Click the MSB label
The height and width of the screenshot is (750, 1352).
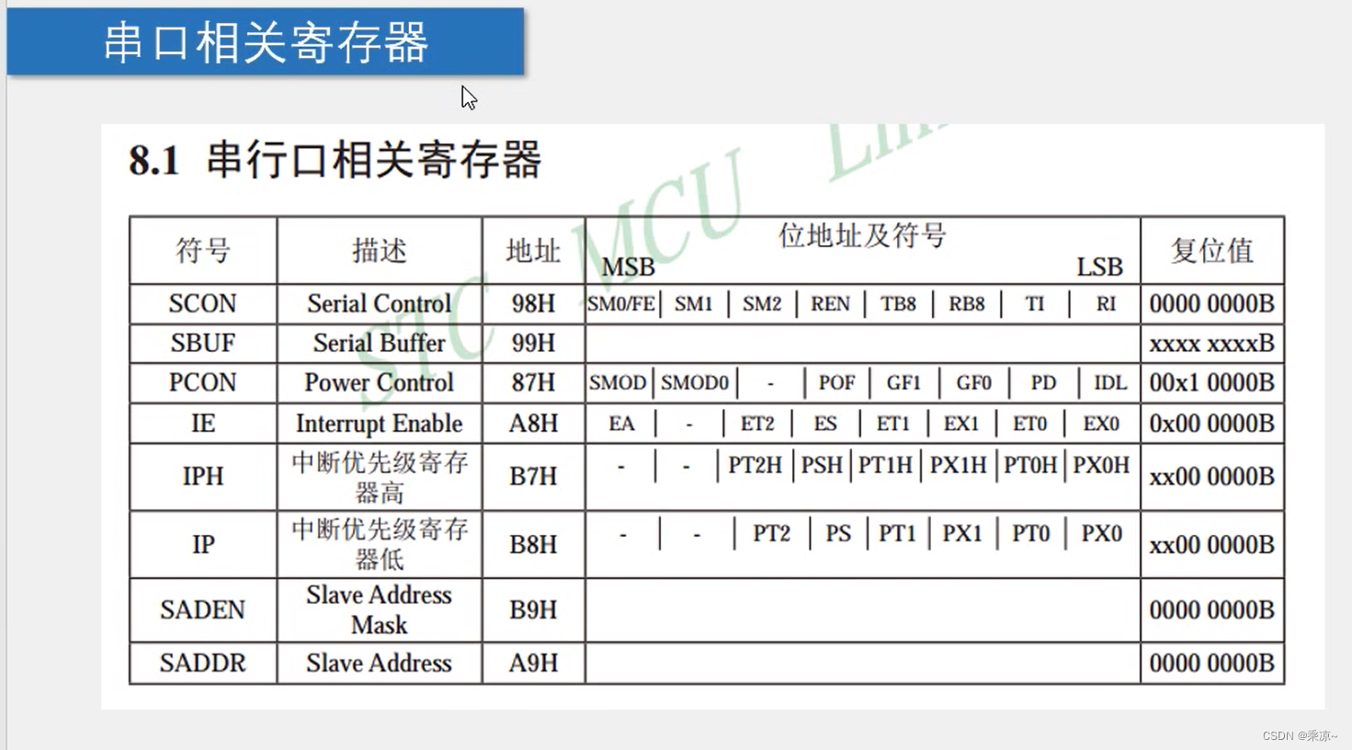tap(629, 267)
